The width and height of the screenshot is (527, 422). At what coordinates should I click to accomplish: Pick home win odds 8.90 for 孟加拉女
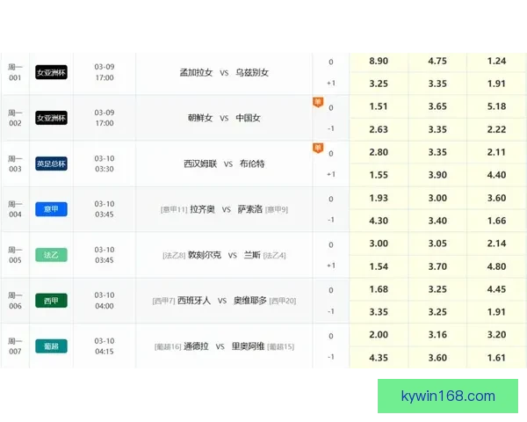click(379, 61)
